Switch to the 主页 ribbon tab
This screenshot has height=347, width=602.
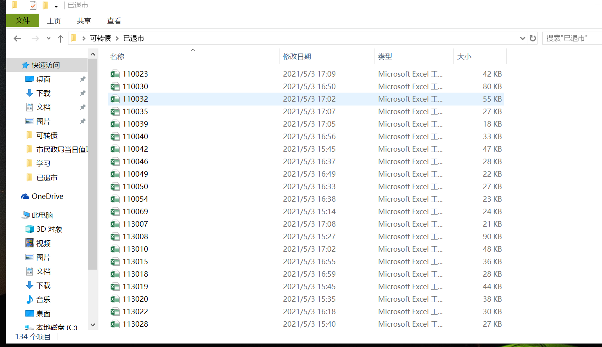[54, 21]
